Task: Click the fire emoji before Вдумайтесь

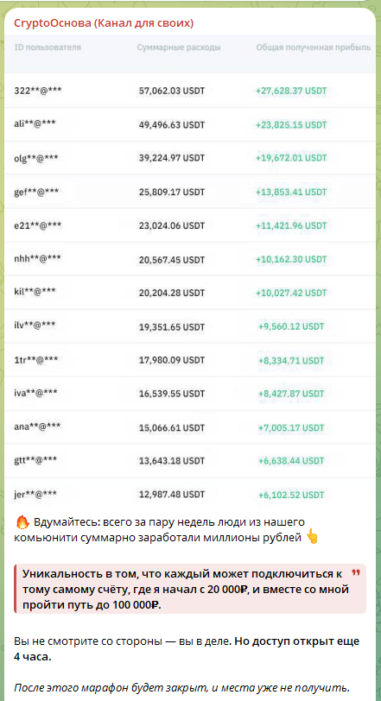Action: pyautogui.click(x=22, y=521)
